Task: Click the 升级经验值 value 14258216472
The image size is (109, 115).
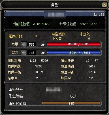Action: tap(87, 24)
